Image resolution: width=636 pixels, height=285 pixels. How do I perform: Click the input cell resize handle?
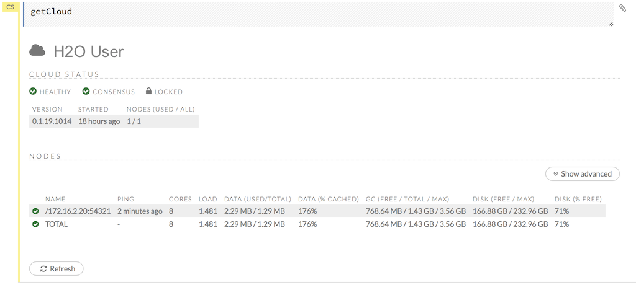coord(611,24)
